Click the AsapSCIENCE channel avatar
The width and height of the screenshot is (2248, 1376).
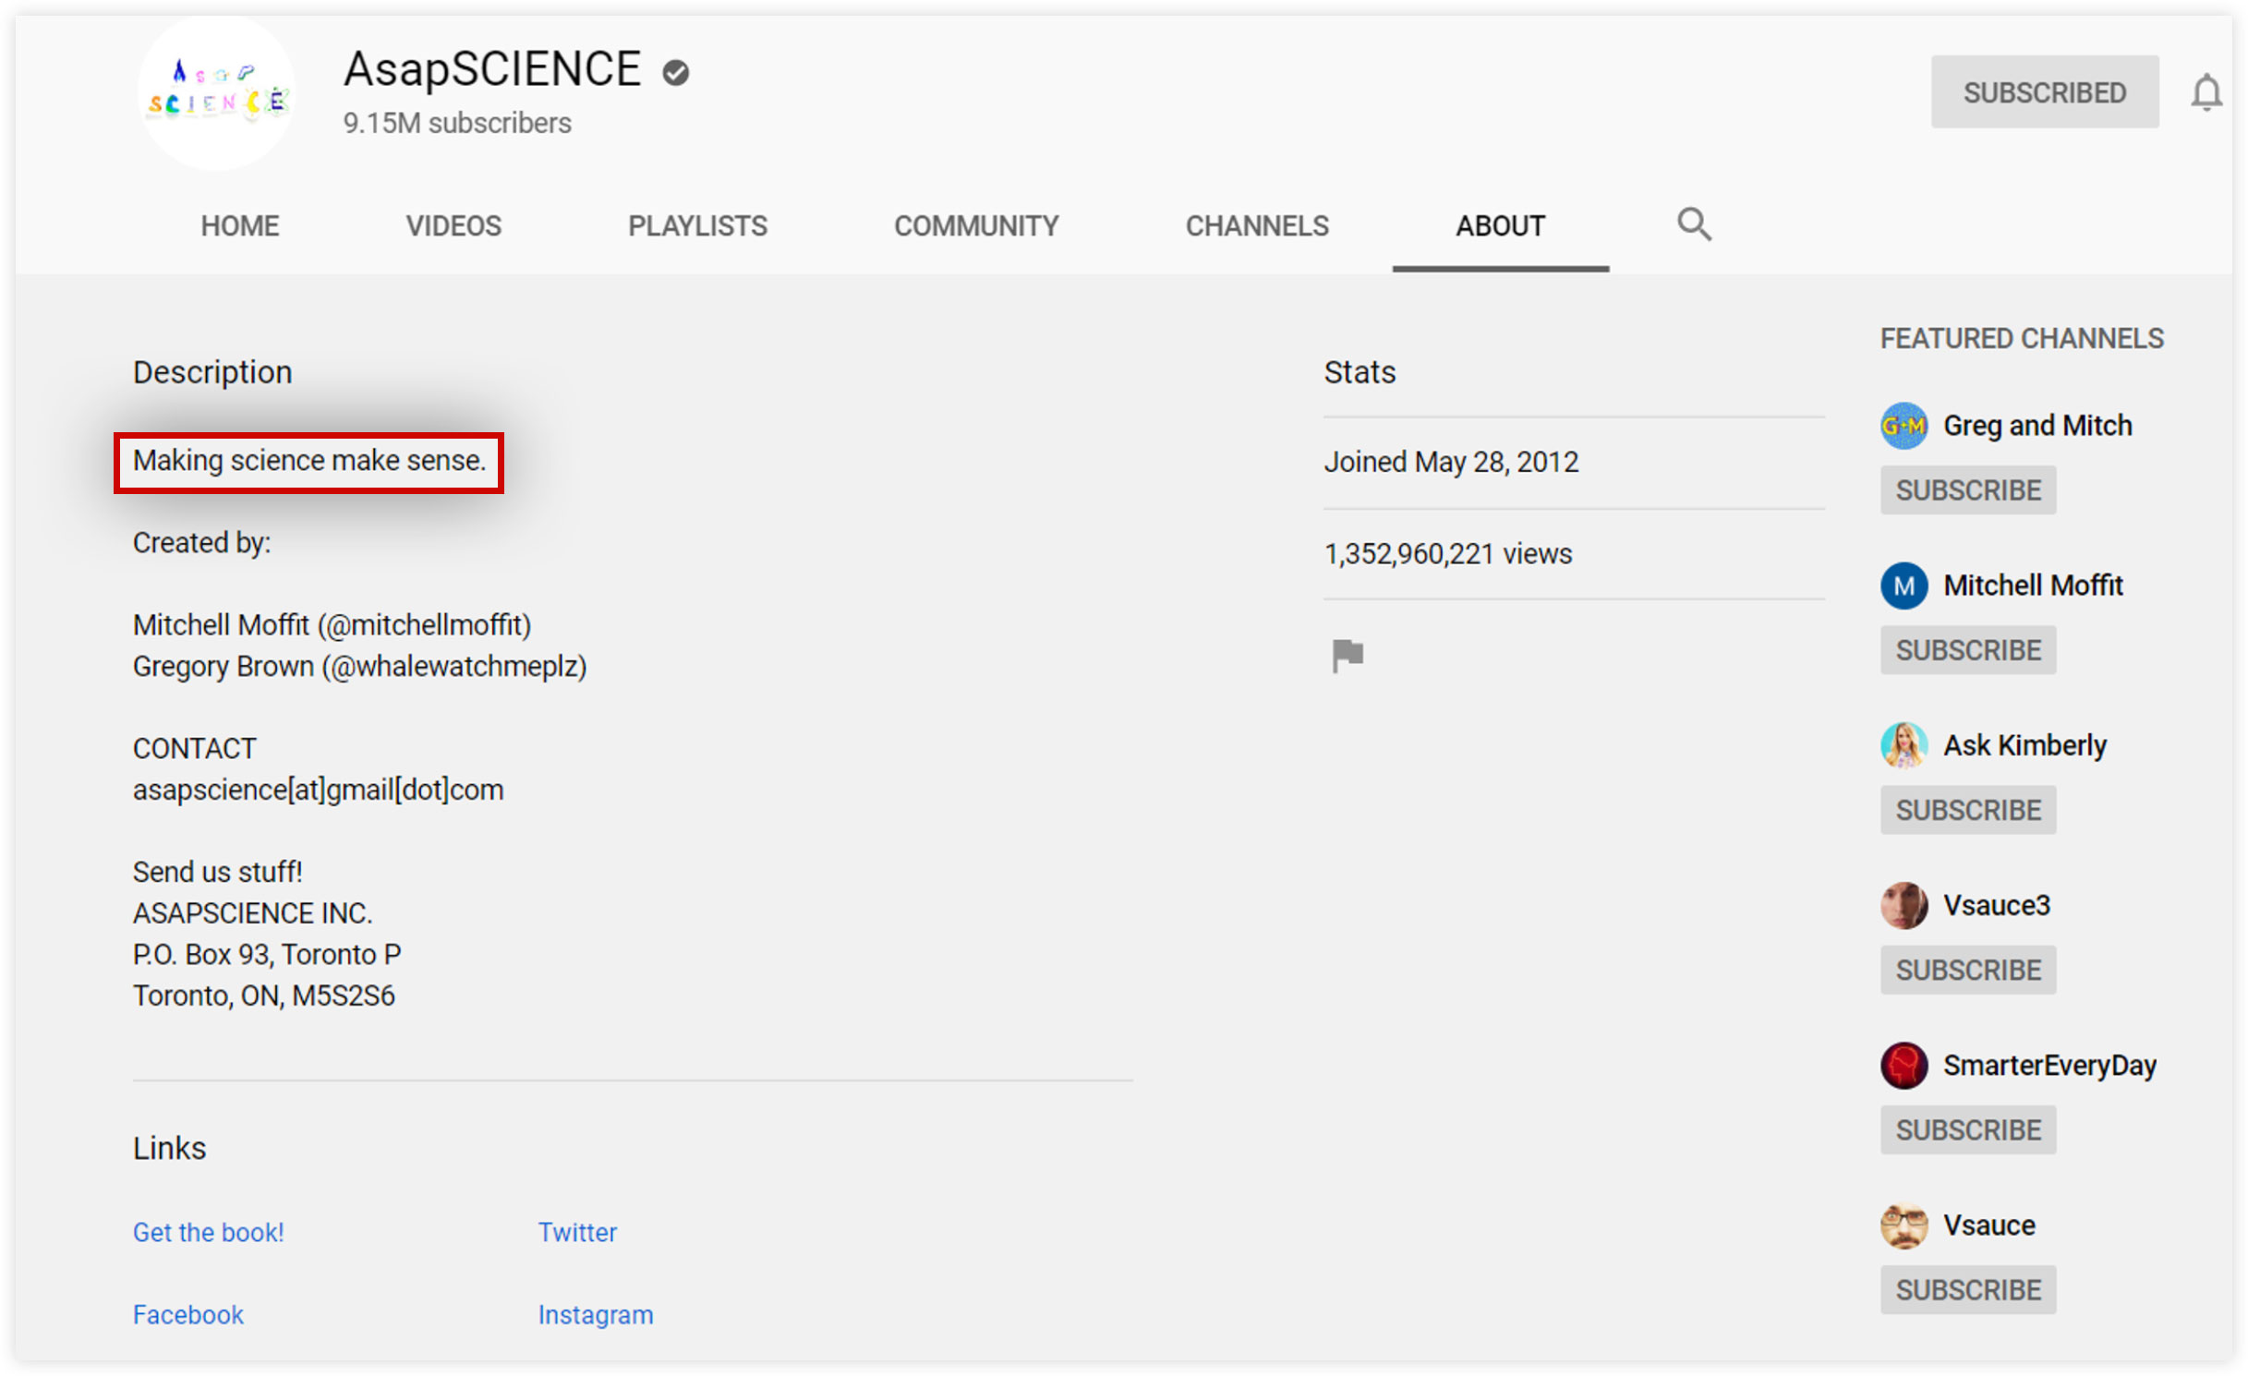pyautogui.click(x=217, y=92)
